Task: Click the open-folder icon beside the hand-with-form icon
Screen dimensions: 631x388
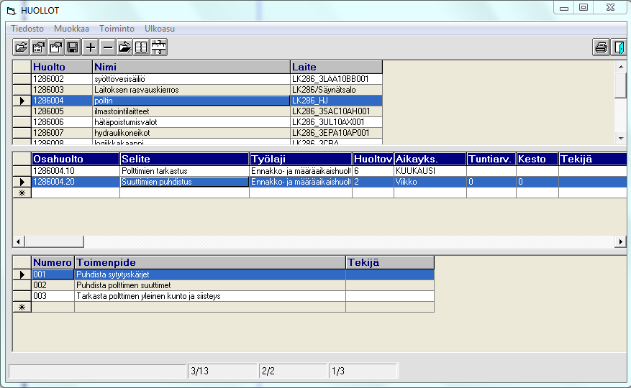Action: pyautogui.click(x=21, y=47)
